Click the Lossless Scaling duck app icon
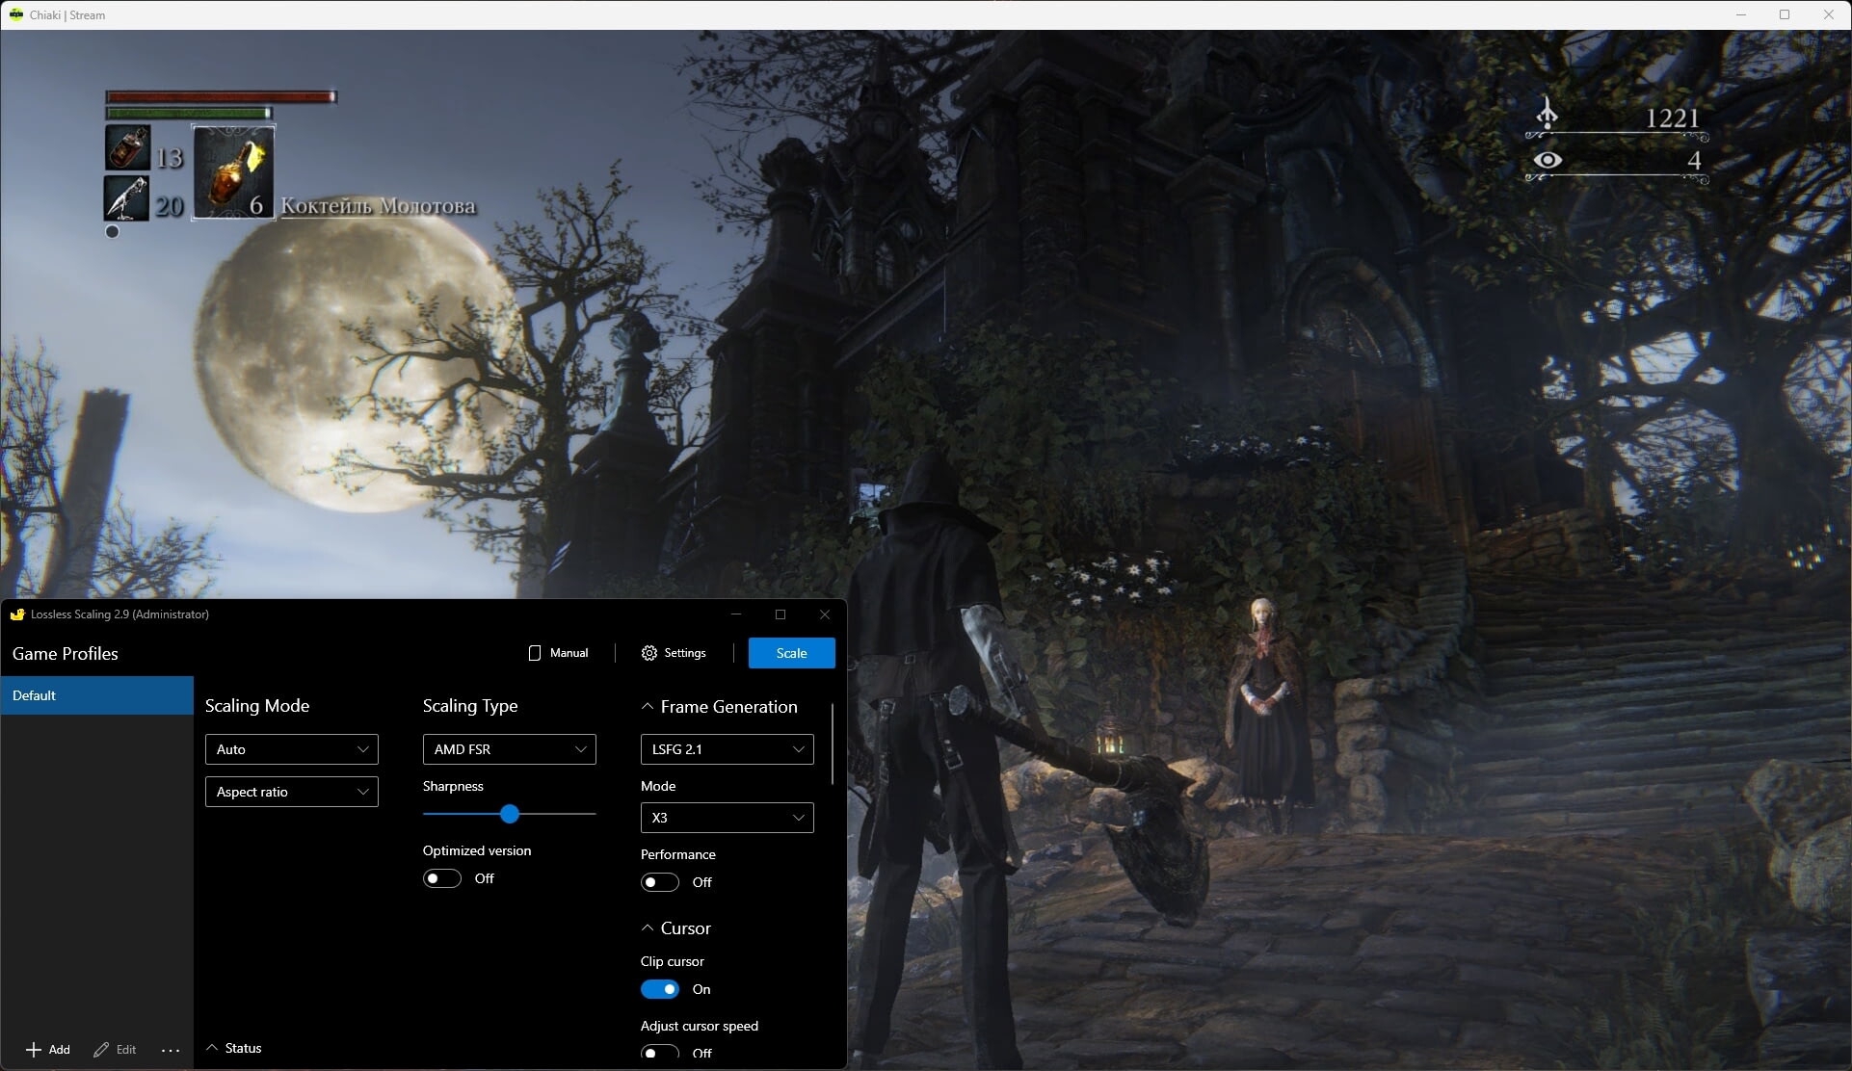The height and width of the screenshot is (1071, 1852). point(16,614)
